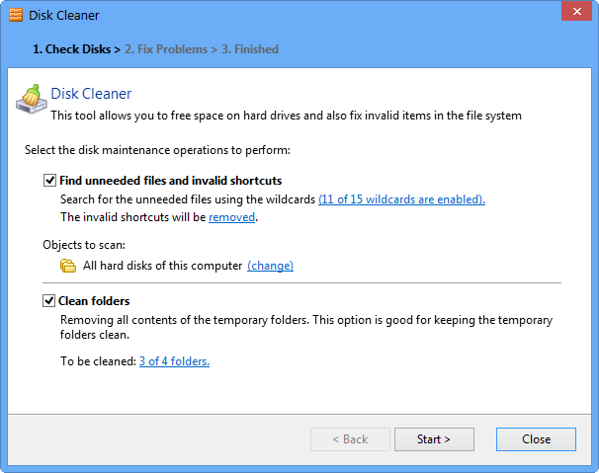Select the 3. Finished step

[250, 49]
